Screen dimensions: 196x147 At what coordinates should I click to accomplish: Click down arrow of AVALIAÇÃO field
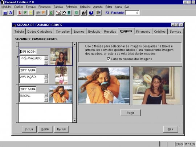pos(46,81)
